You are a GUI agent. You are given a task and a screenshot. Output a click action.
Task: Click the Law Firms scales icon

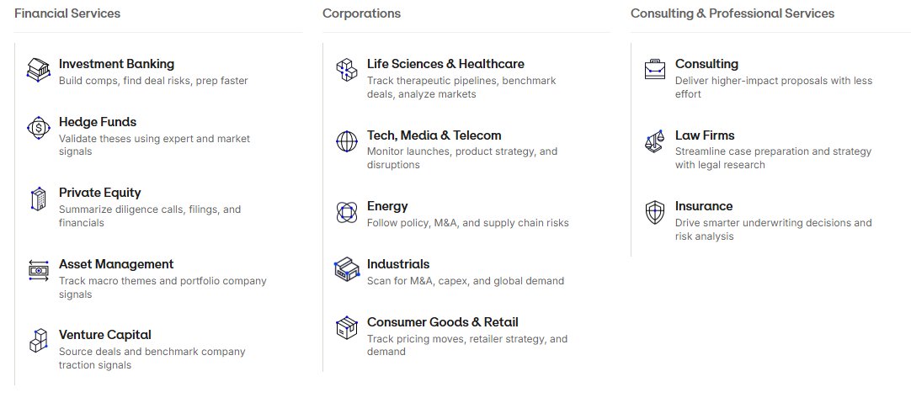pyautogui.click(x=655, y=141)
